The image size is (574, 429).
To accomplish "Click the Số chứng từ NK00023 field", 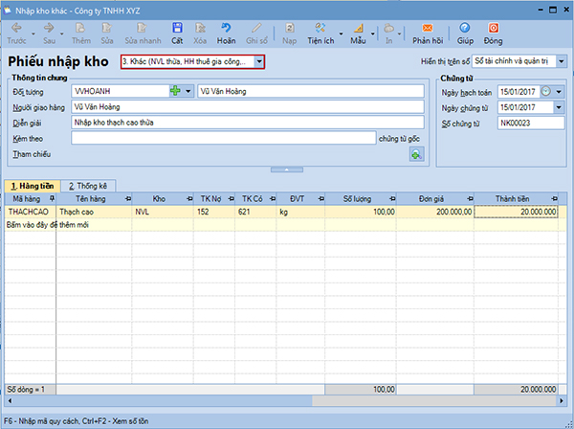I will (524, 123).
